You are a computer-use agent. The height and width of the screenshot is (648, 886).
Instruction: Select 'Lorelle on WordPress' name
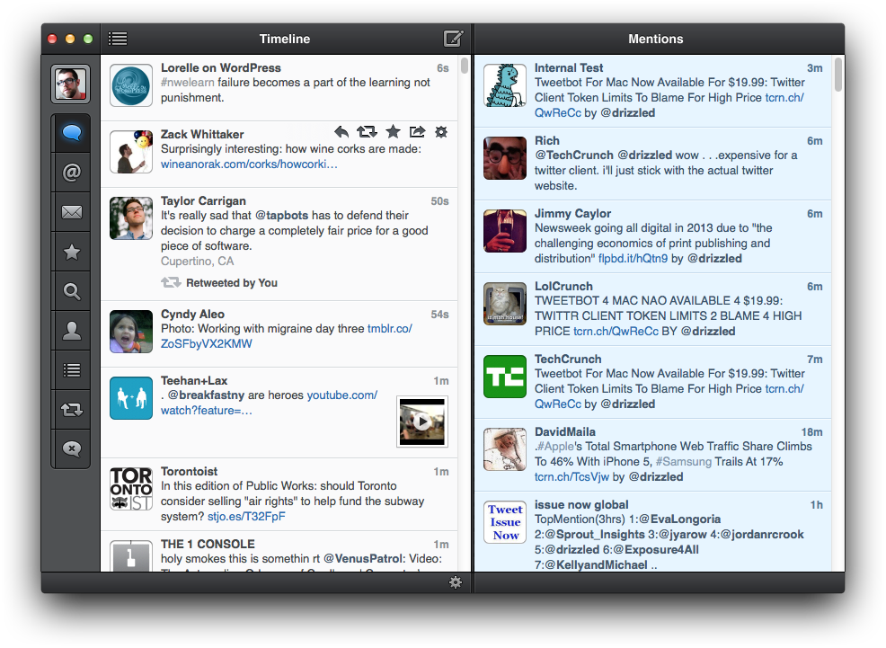pos(220,67)
